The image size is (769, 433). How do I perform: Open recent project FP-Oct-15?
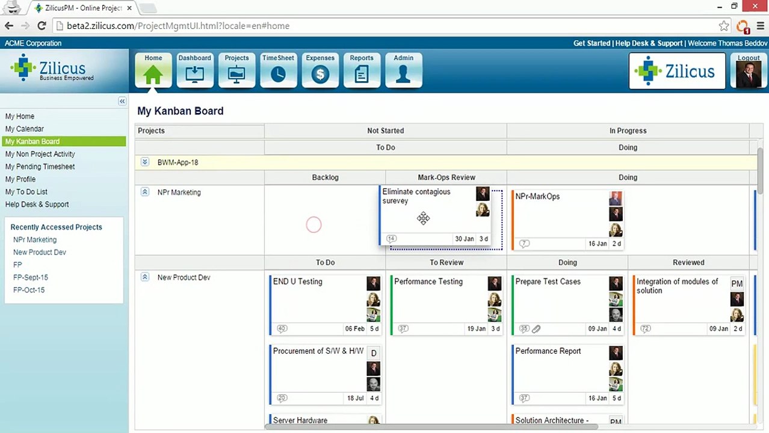[x=29, y=290]
